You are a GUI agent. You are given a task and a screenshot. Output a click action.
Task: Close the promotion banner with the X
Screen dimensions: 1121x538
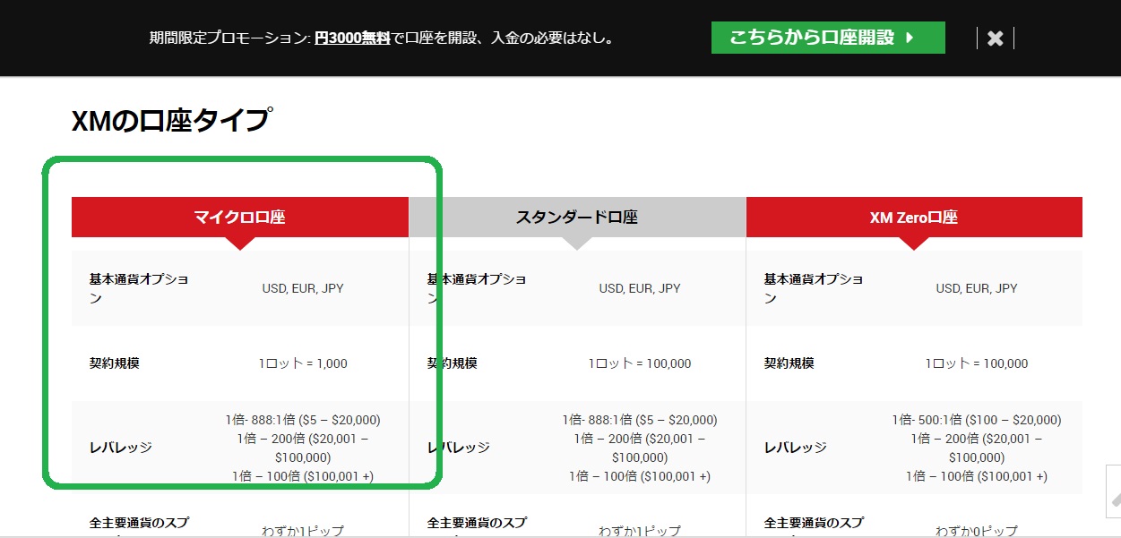pos(995,38)
